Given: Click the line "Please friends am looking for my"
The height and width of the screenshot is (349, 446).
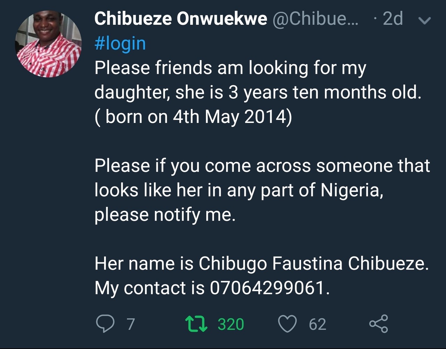Looking at the screenshot, I should click(230, 68).
